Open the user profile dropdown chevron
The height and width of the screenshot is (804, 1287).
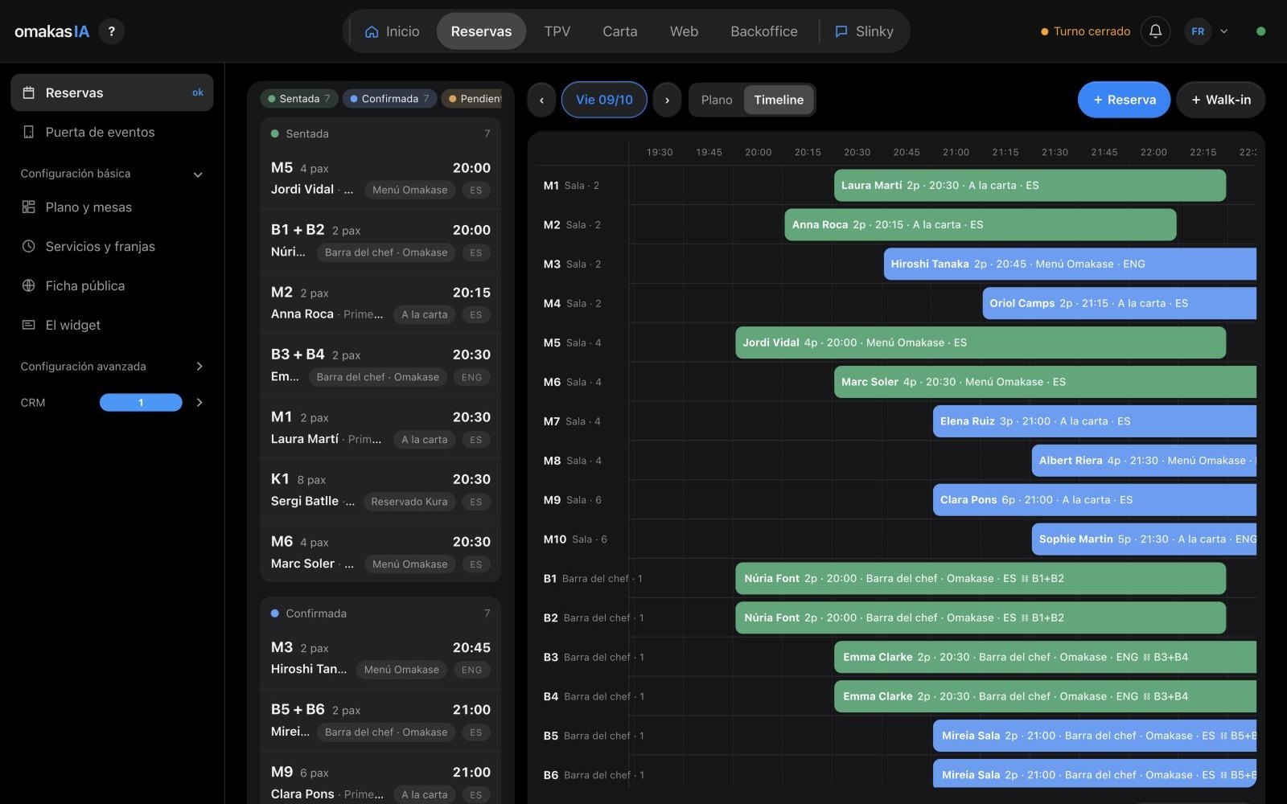(x=1223, y=31)
